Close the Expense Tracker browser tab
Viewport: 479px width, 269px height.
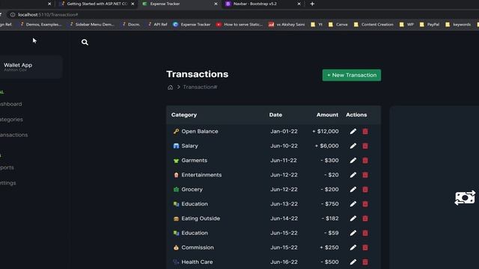tap(216, 4)
